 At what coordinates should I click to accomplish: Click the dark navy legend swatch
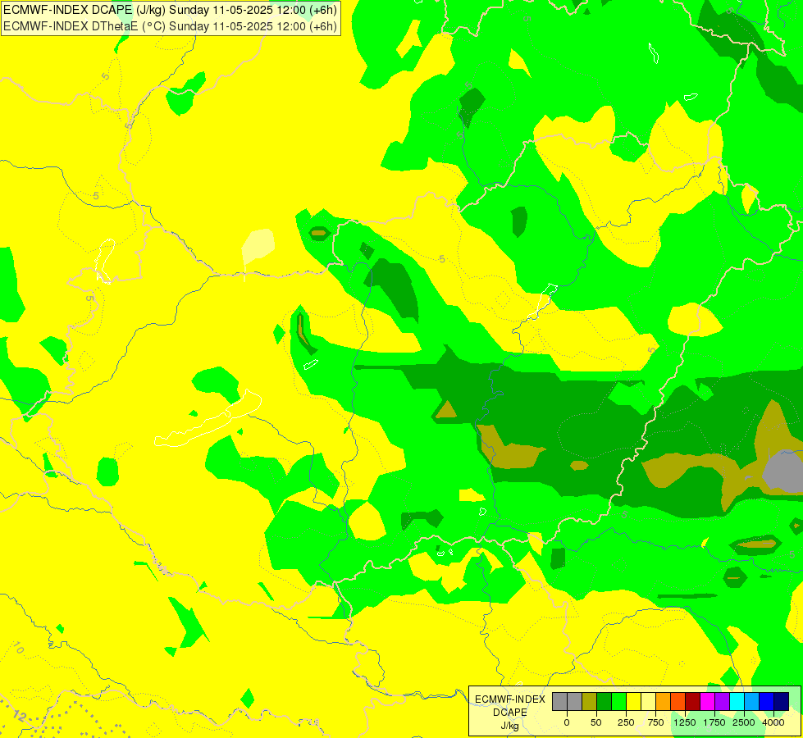point(782,701)
